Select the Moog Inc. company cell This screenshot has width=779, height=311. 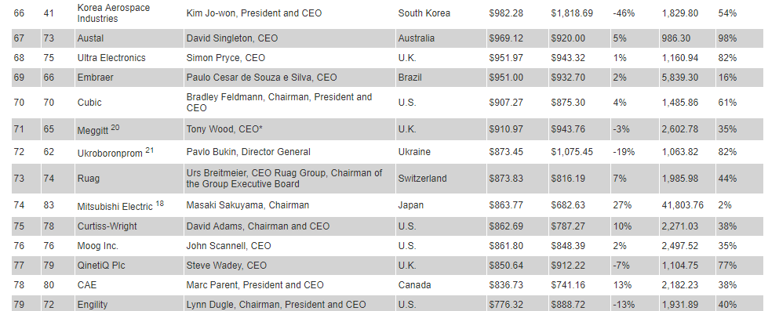tap(129, 246)
